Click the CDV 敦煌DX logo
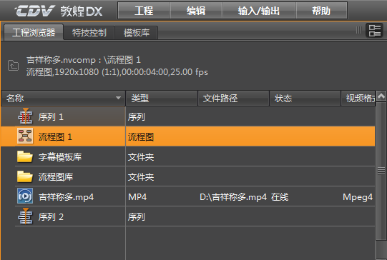The width and height of the screenshot is (387, 260). [58, 11]
